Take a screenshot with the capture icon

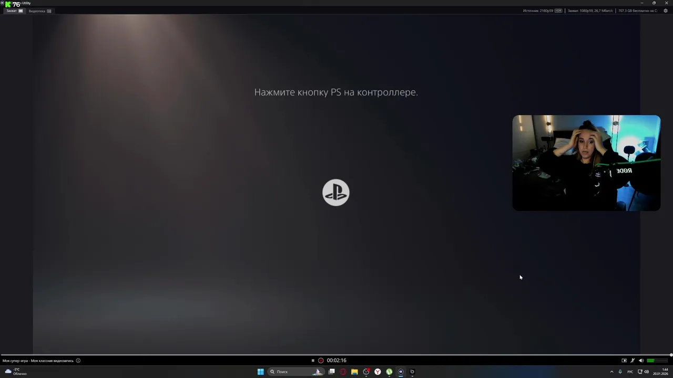coord(624,361)
